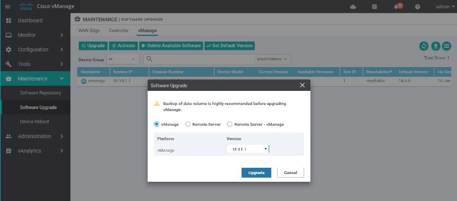
Task: Expand the Administration menu chevron
Action: click(62, 136)
